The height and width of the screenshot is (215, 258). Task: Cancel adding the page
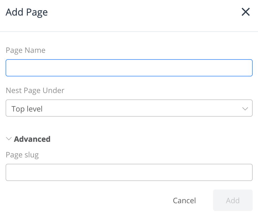point(184,201)
